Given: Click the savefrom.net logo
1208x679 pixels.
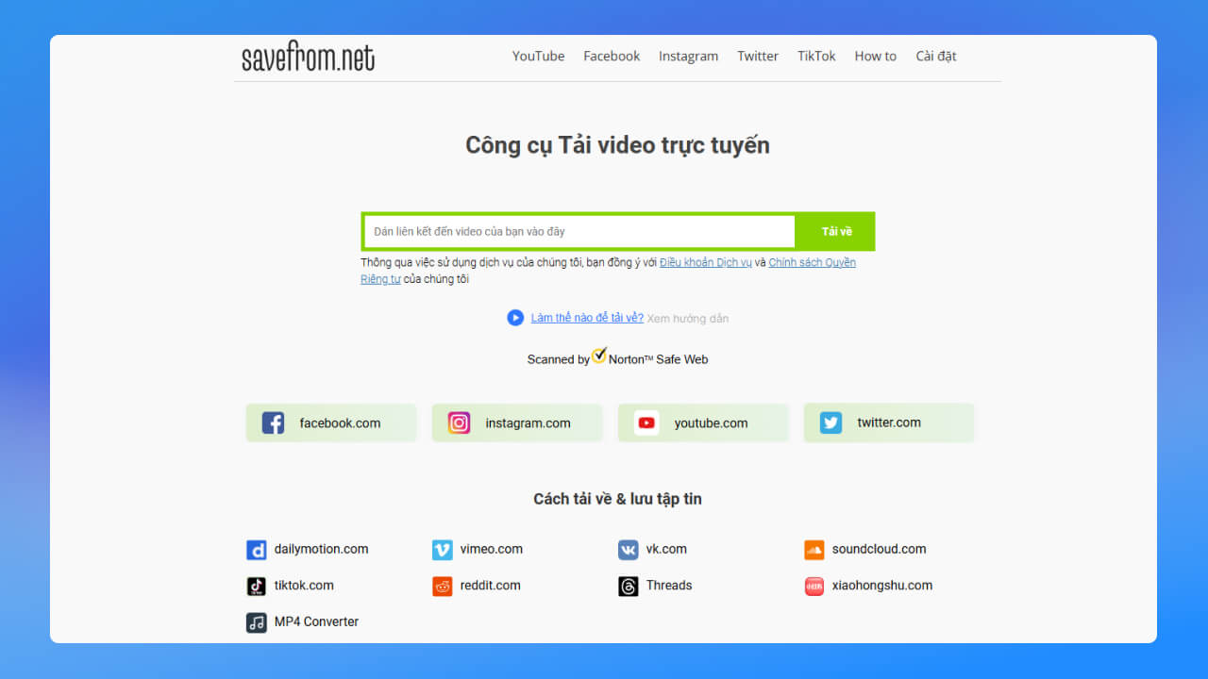Looking at the screenshot, I should 308,58.
